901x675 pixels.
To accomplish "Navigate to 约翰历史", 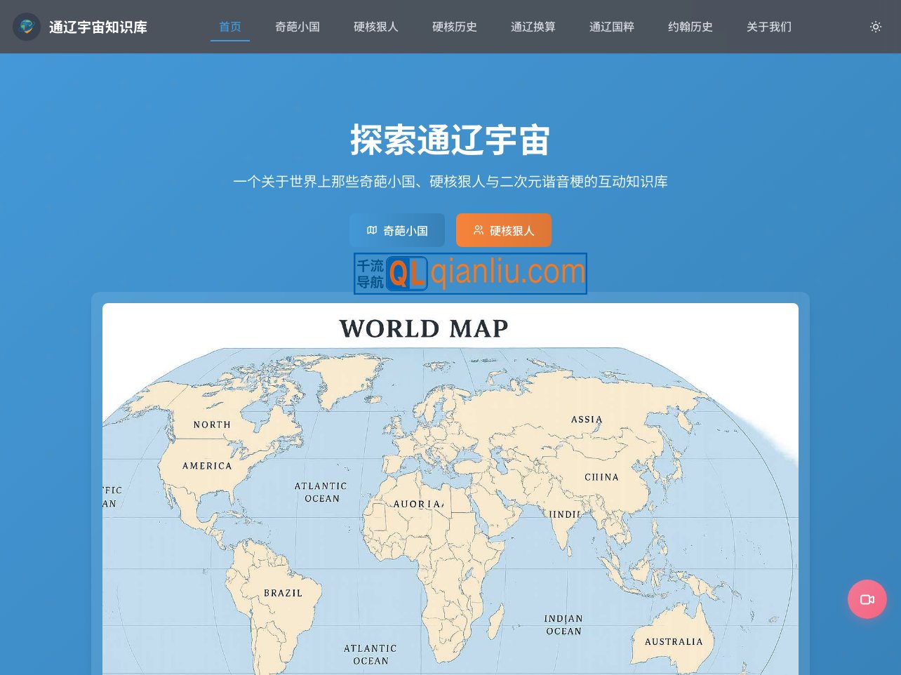I will click(x=690, y=27).
